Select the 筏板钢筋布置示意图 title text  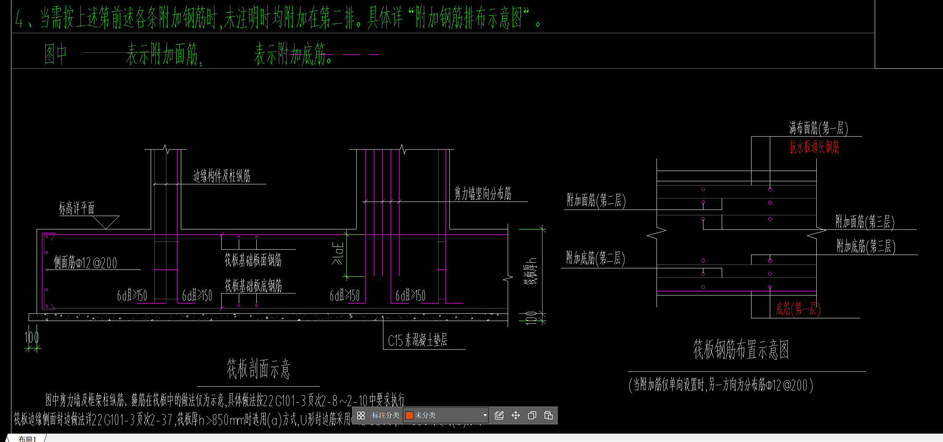[741, 350]
